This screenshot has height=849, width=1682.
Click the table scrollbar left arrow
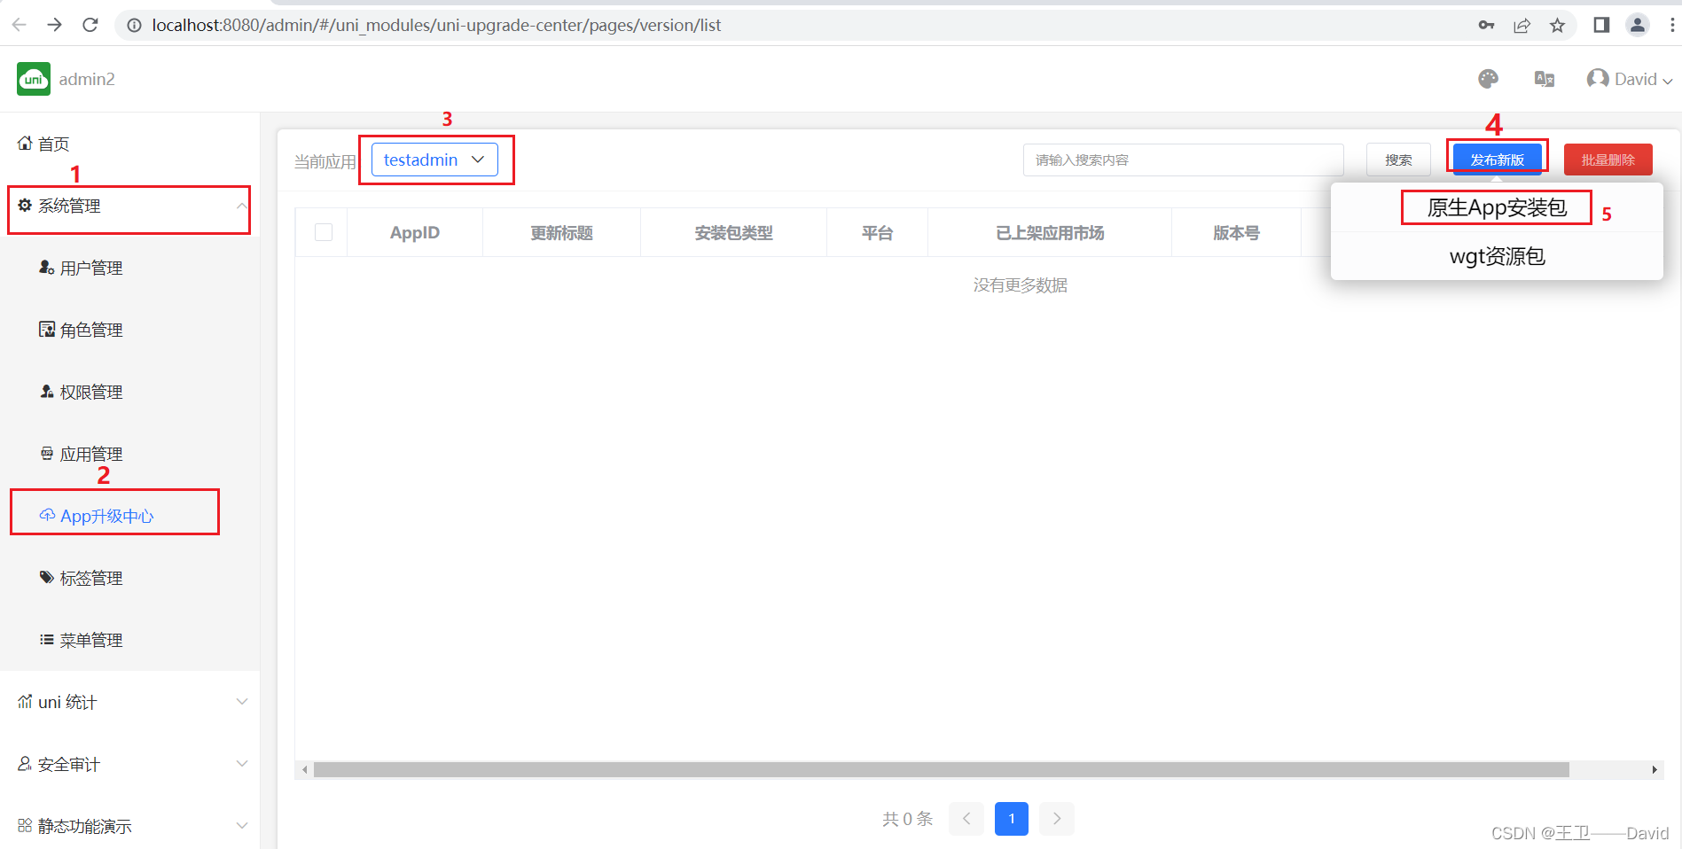[304, 769]
